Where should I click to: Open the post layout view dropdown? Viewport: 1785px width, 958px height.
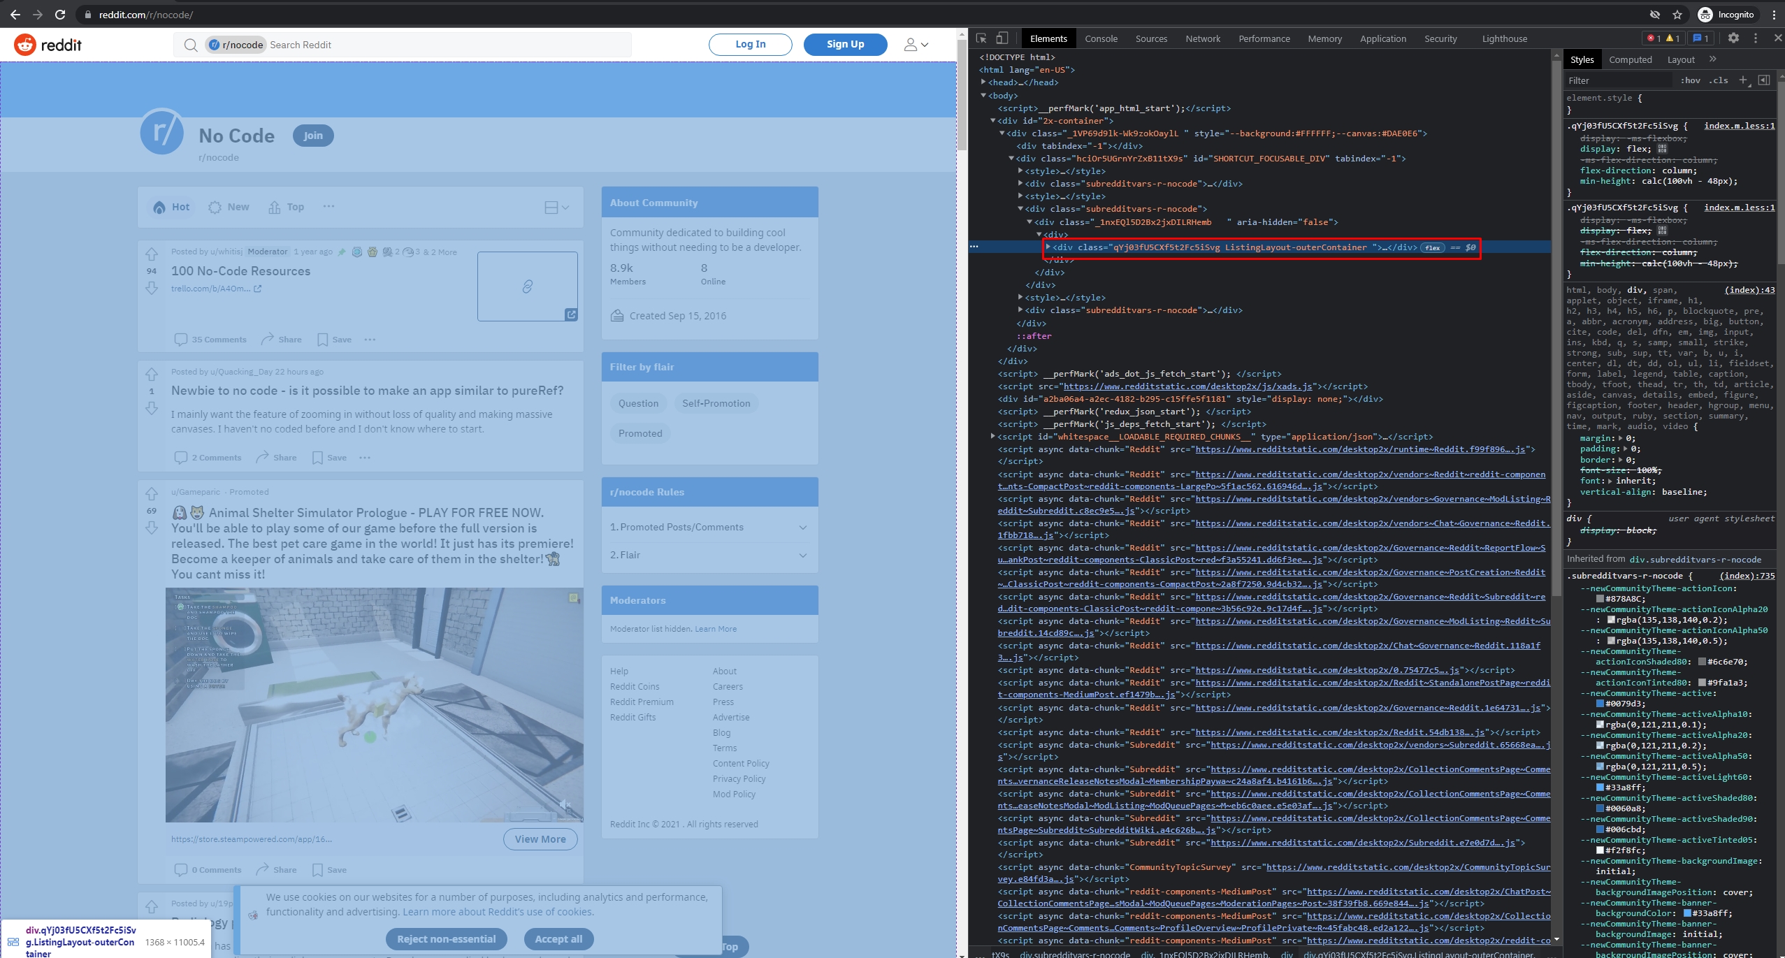click(557, 207)
